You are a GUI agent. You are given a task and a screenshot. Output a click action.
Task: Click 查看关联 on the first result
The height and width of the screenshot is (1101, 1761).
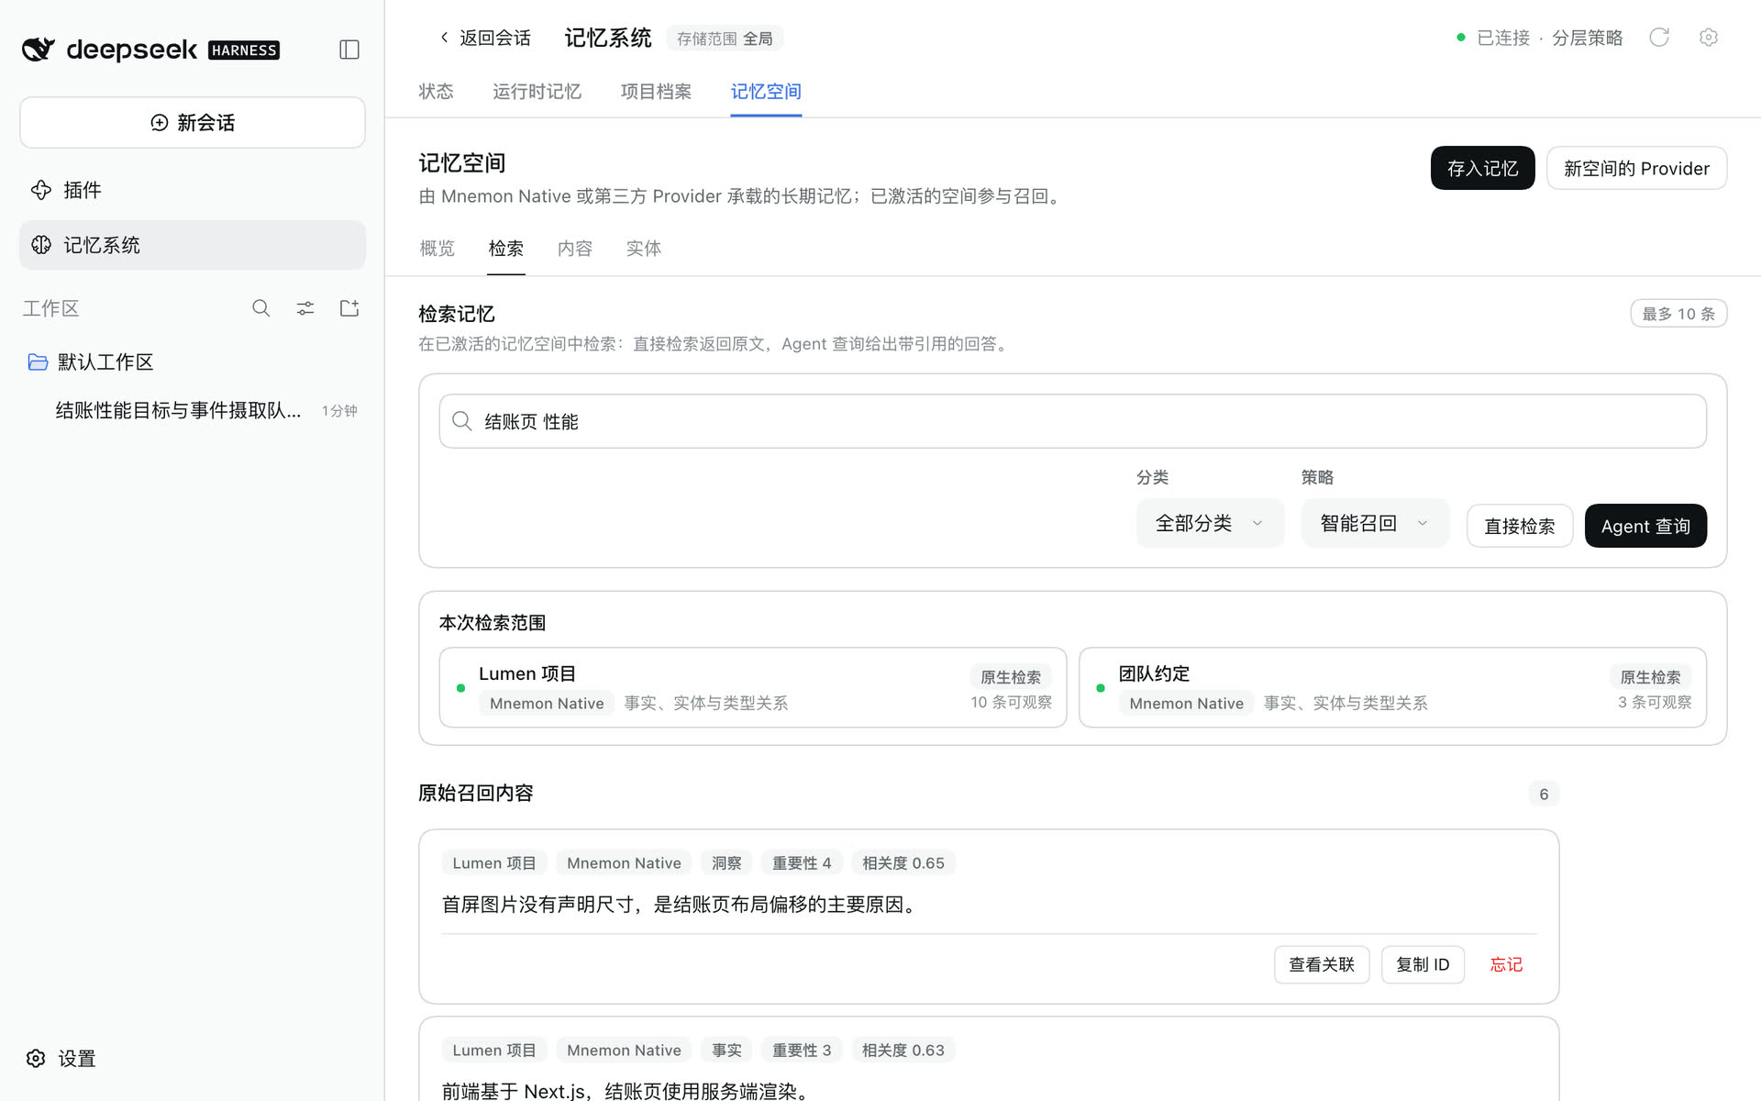(x=1322, y=965)
